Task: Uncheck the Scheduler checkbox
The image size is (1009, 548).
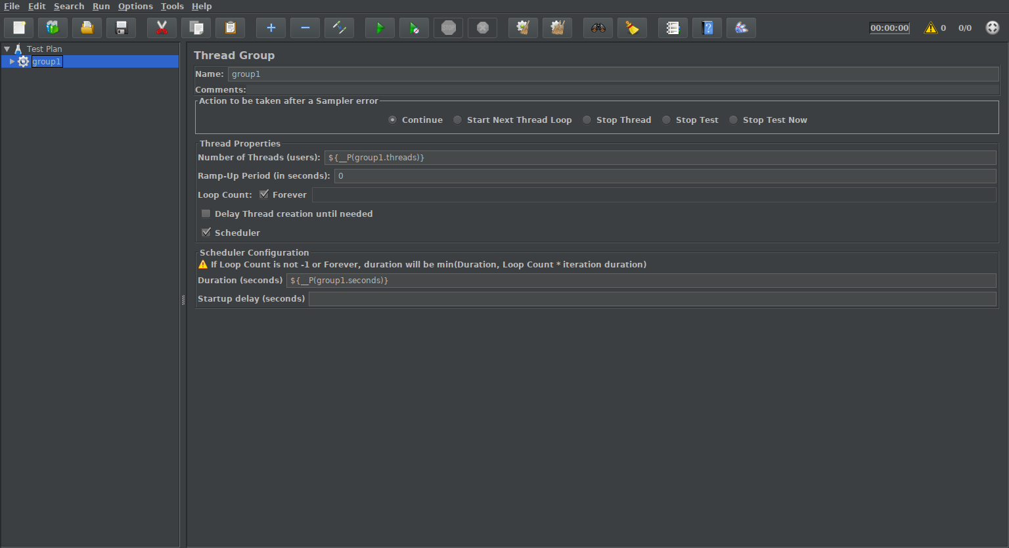Action: (x=206, y=233)
